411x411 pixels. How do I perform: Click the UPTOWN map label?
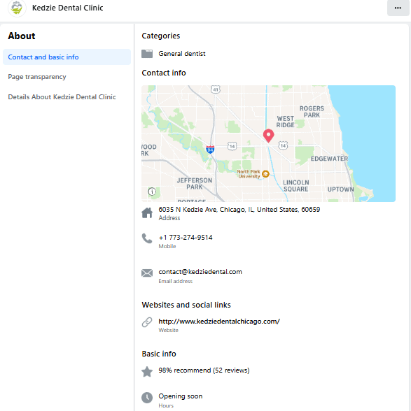pyautogui.click(x=340, y=189)
